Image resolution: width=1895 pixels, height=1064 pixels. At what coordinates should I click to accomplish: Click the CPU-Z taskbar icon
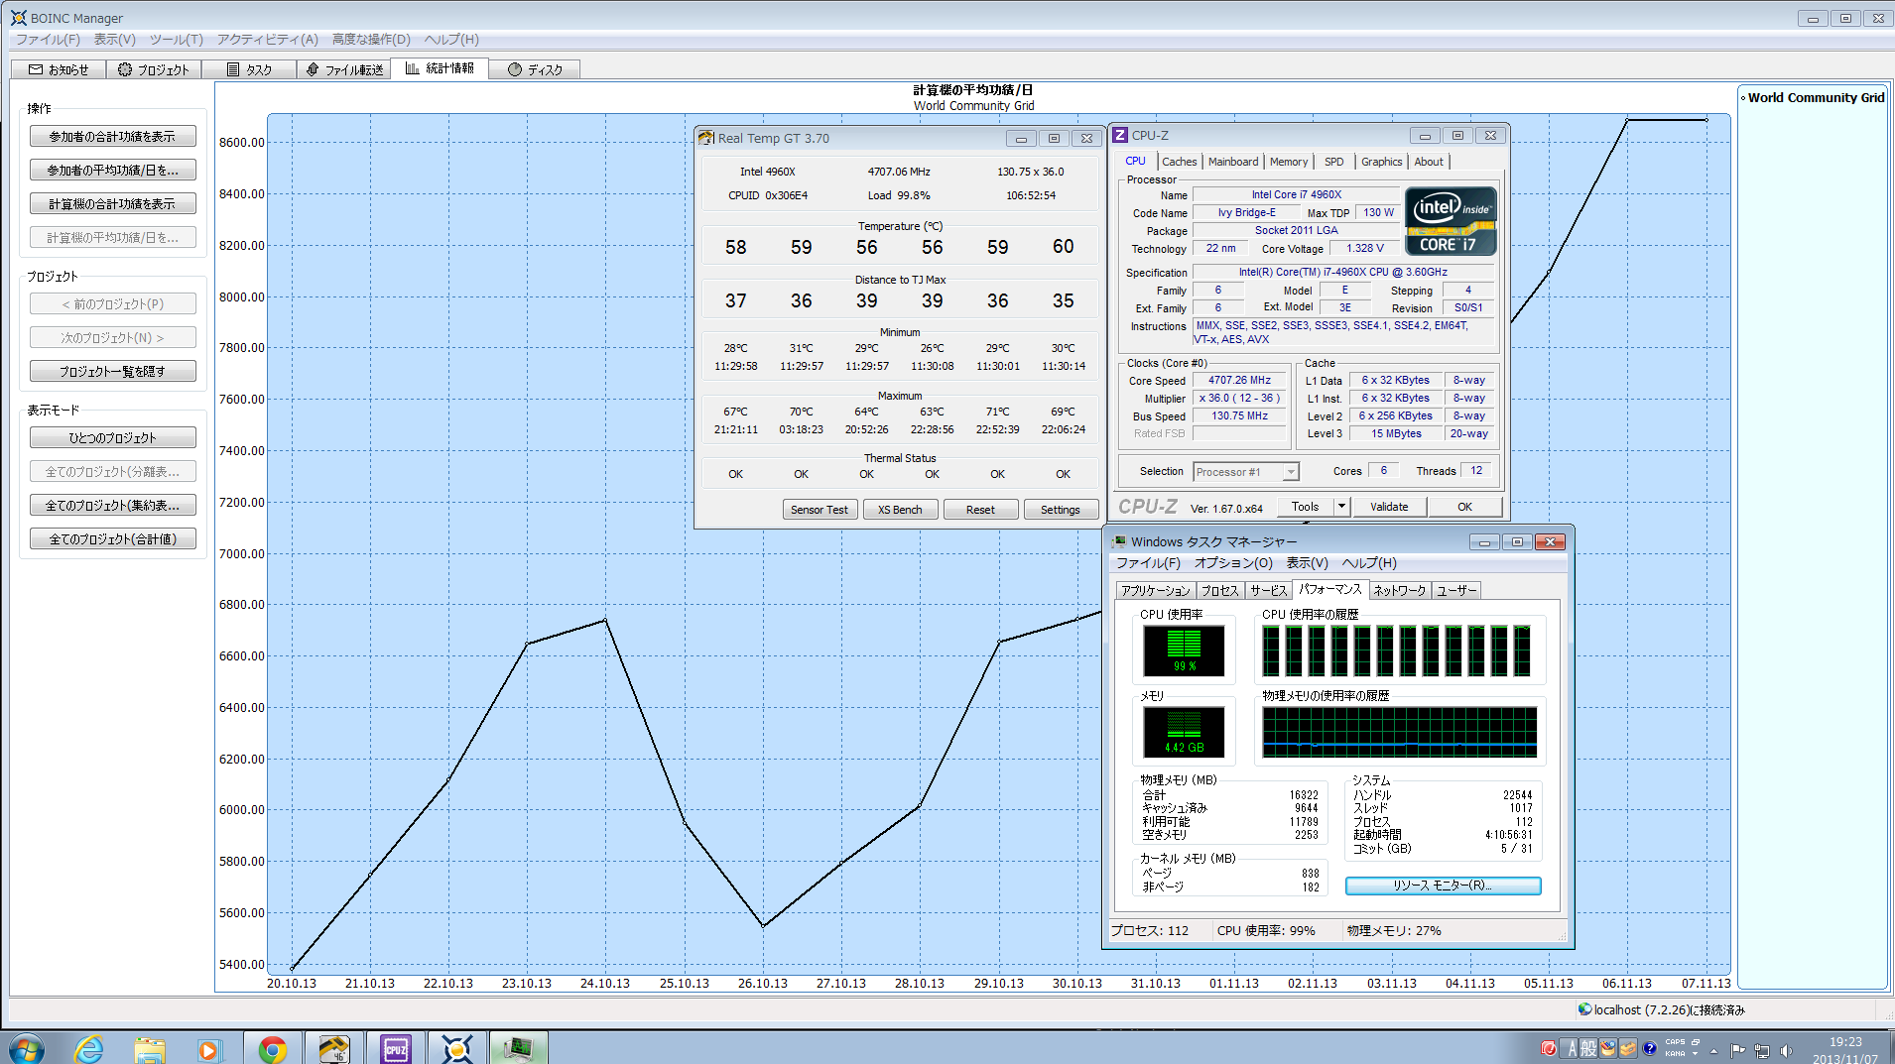pyautogui.click(x=396, y=1049)
